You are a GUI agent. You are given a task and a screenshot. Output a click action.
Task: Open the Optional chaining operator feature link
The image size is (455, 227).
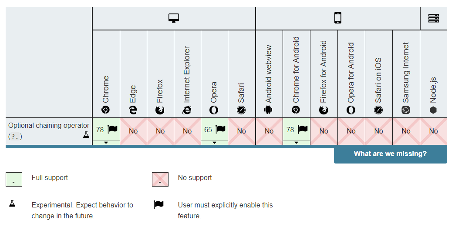[49, 126]
